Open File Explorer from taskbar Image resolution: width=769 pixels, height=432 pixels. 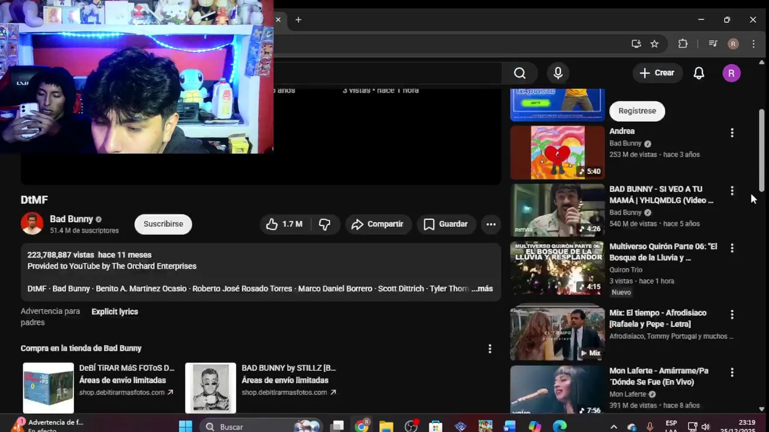coord(386,427)
